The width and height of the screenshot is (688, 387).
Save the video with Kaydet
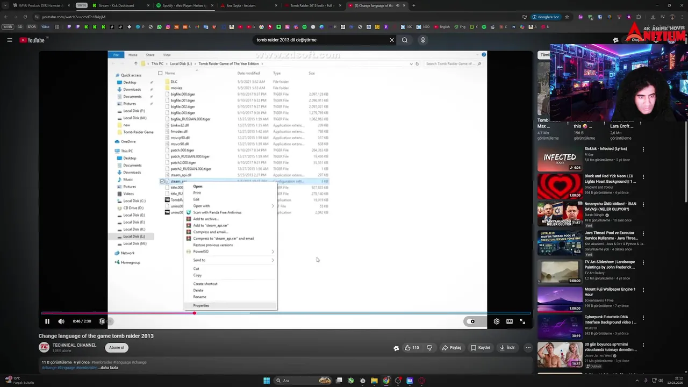coord(480,348)
